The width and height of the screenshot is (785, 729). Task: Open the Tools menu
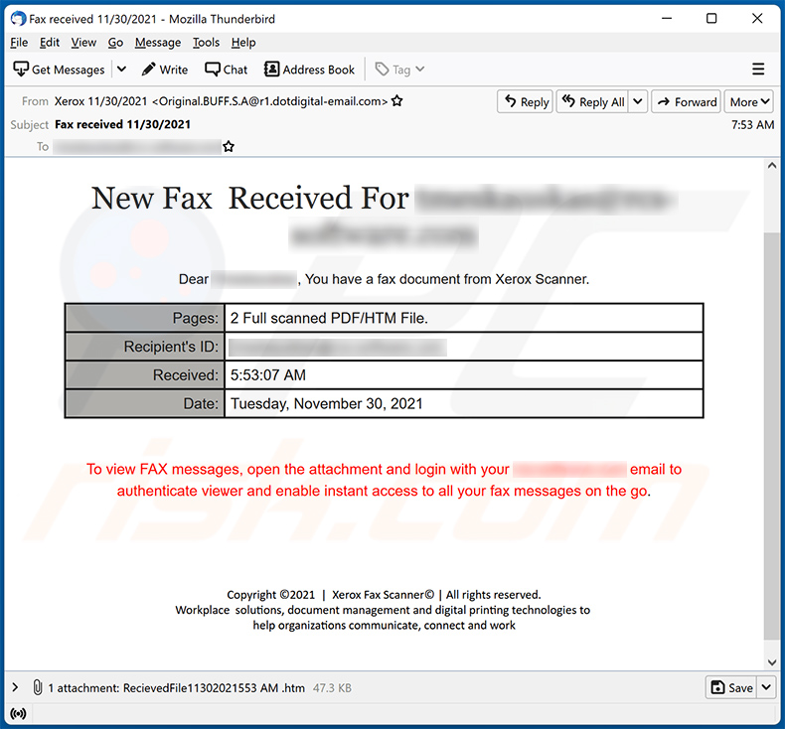click(206, 43)
